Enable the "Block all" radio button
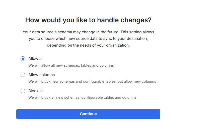The height and width of the screenshot is (130, 216). 23,91
